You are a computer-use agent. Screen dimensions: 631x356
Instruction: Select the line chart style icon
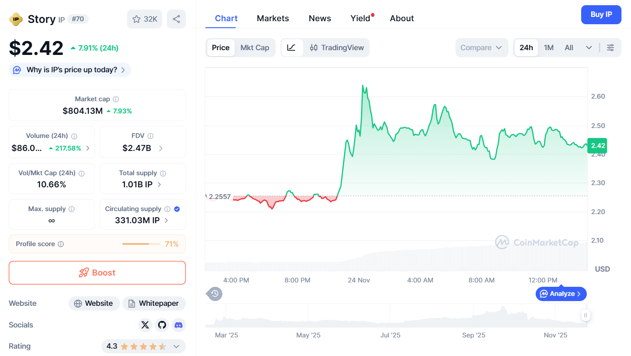(292, 48)
